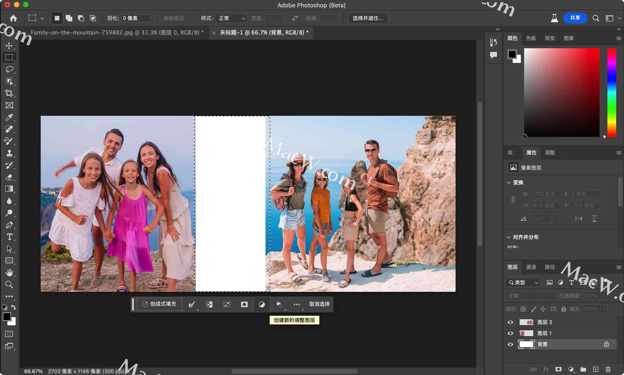624x375 pixels.
Task: Click the 羽化 feather input field
Action: [136, 18]
